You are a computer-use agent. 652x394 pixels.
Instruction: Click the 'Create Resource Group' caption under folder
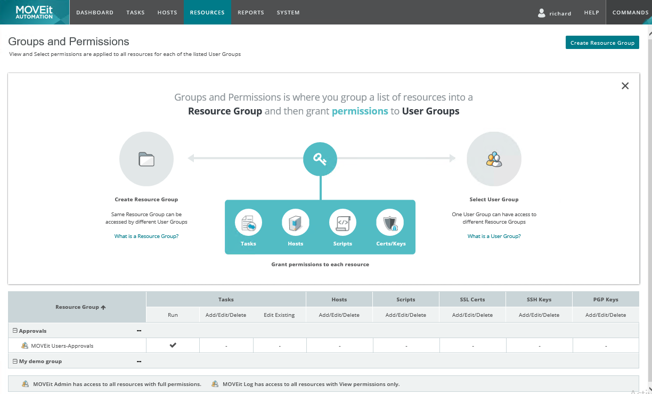point(146,200)
